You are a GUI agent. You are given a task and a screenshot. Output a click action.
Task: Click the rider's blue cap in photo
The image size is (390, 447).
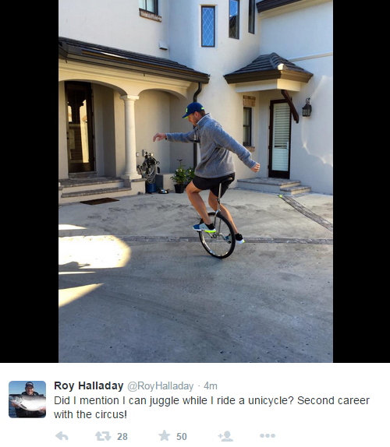tap(193, 110)
